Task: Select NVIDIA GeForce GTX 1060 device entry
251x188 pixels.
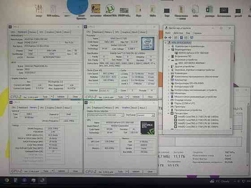Action: point(194,53)
